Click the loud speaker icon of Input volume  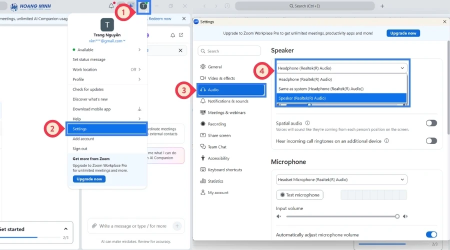tap(405, 216)
